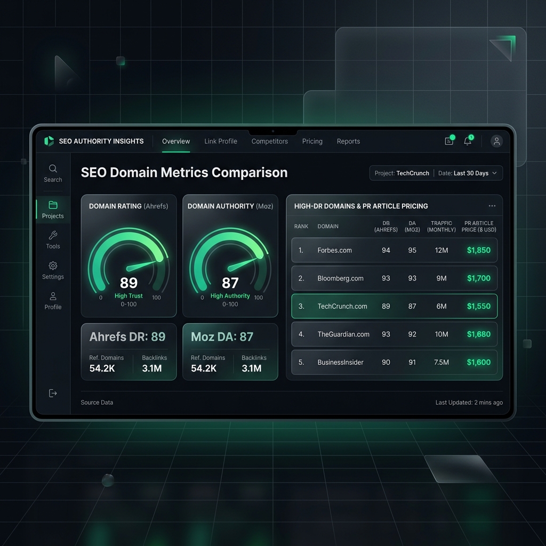This screenshot has width=546, height=546.
Task: Click the SEO Domain Metrics Comparison heading
Action: 184,172
